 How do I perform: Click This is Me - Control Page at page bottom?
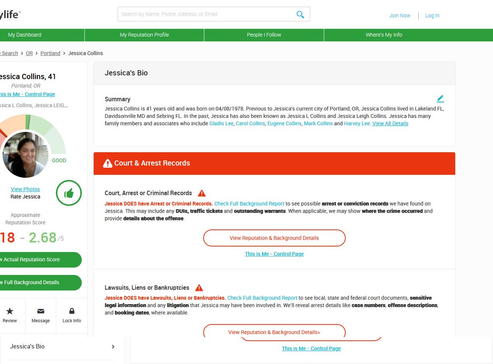pyautogui.click(x=311, y=348)
